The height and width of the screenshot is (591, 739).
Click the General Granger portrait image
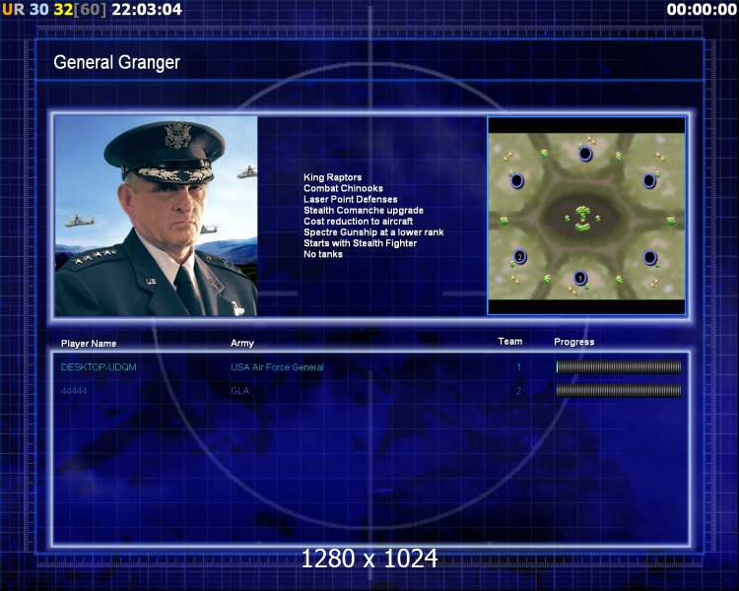tap(156, 216)
